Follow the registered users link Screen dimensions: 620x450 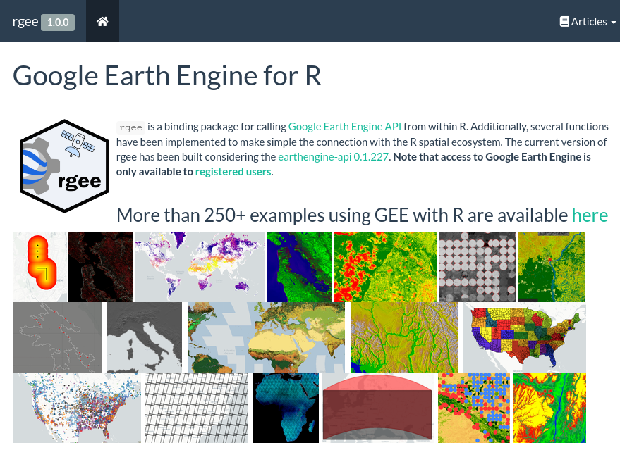click(233, 172)
